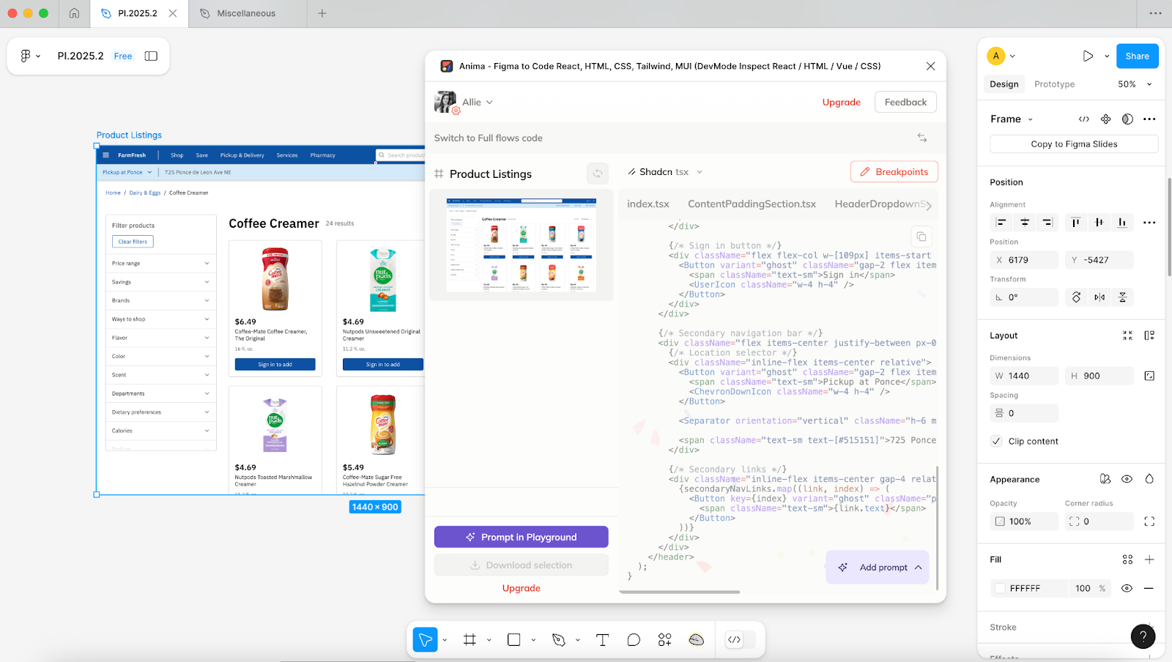
Task: Flip the frame vertically
Action: point(1122,297)
